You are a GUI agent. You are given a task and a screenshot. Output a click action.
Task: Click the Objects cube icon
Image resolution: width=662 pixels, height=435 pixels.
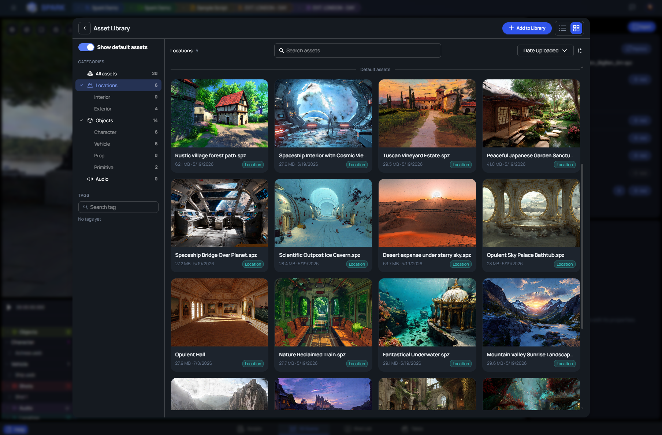pyautogui.click(x=90, y=120)
